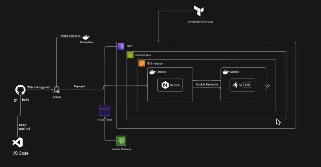Image resolution: width=321 pixels, height=167 pixels.
Task: Click the 'image pushed to' label
Action: click(x=71, y=36)
